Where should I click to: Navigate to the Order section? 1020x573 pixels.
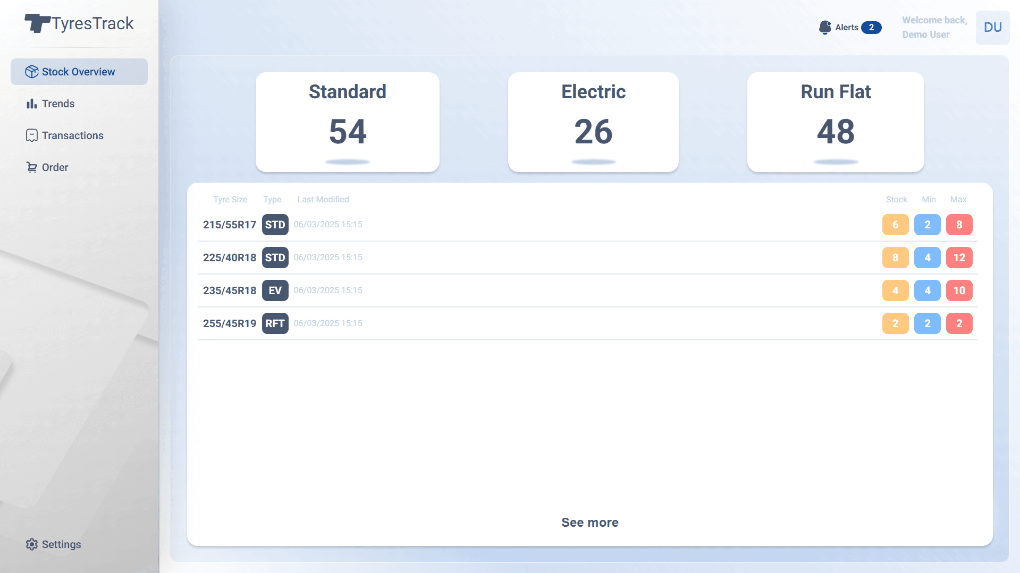click(x=79, y=167)
